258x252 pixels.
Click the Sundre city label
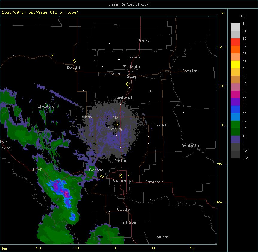pyautogui.click(x=87, y=117)
